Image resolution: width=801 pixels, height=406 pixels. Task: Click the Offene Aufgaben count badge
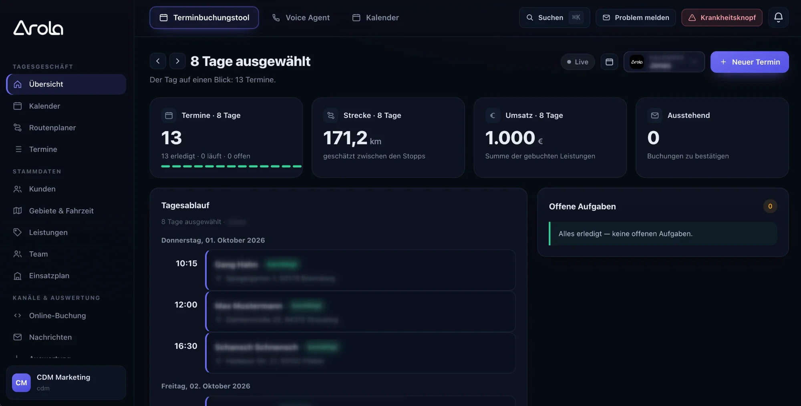(x=770, y=206)
